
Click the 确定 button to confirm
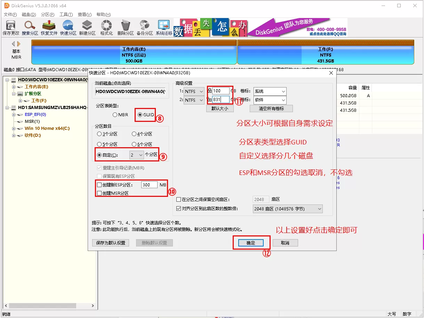(251, 243)
